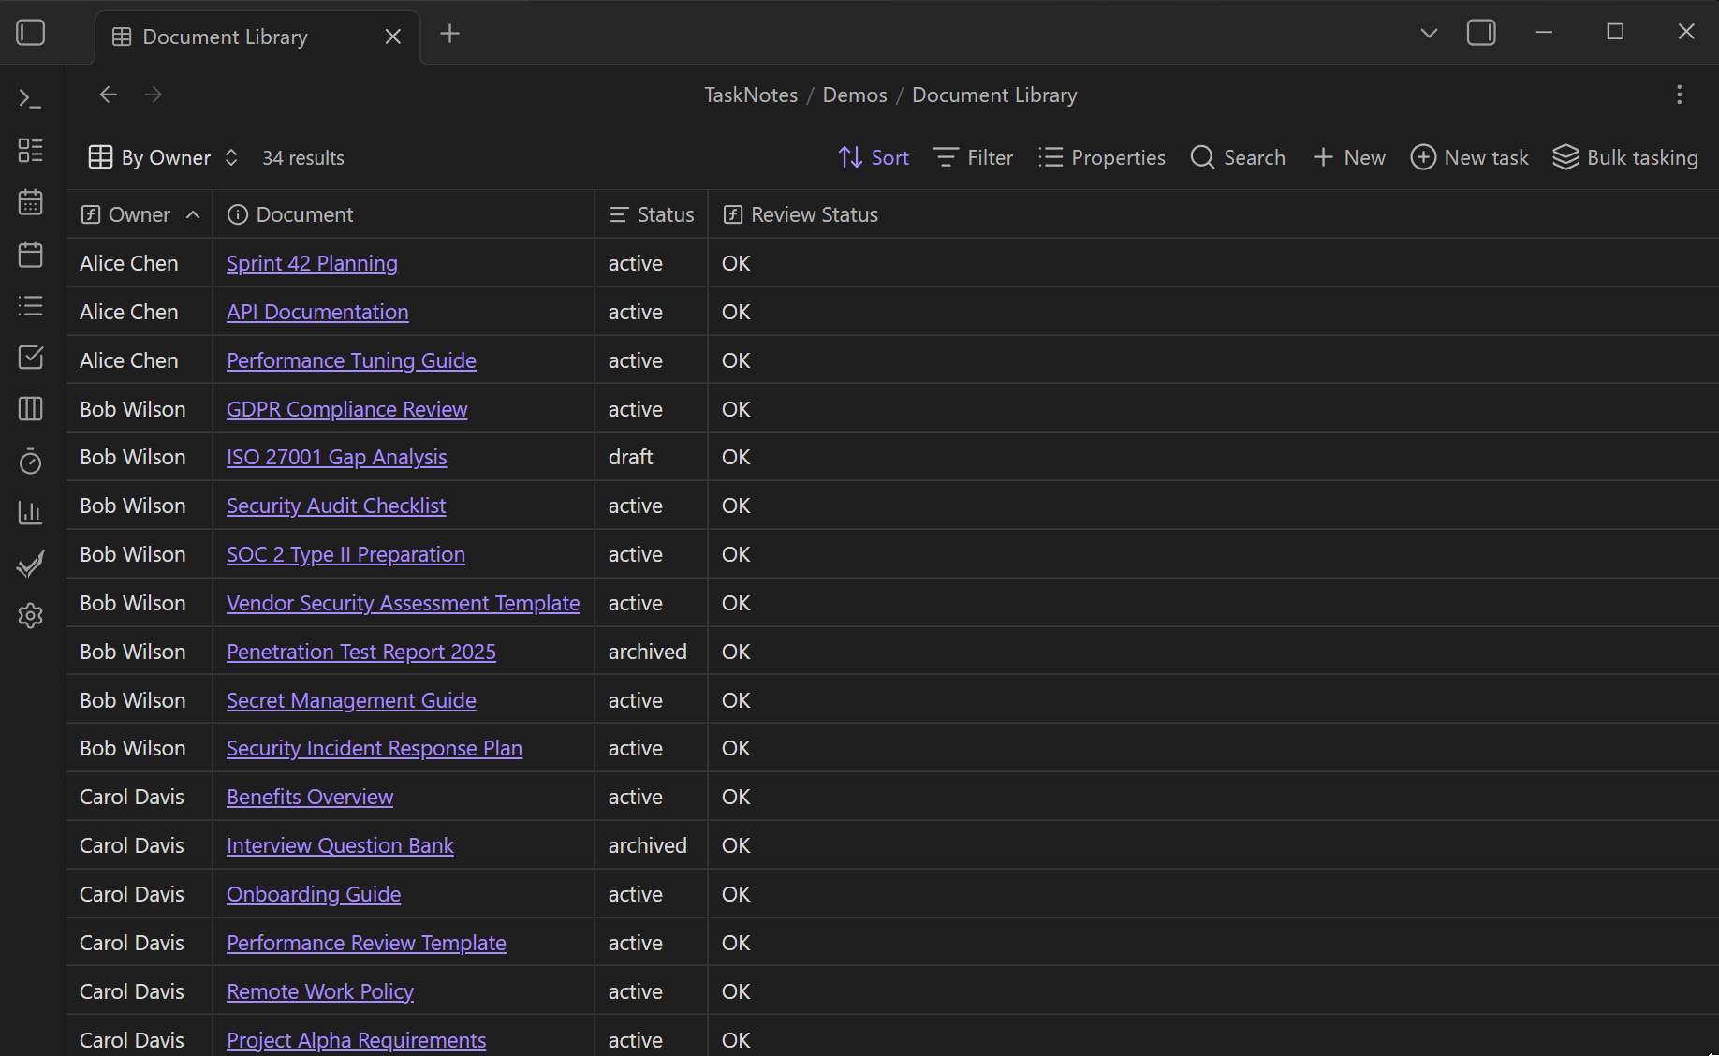Open the terminal/commands icon in sidebar
The height and width of the screenshot is (1056, 1719).
pyautogui.click(x=30, y=97)
